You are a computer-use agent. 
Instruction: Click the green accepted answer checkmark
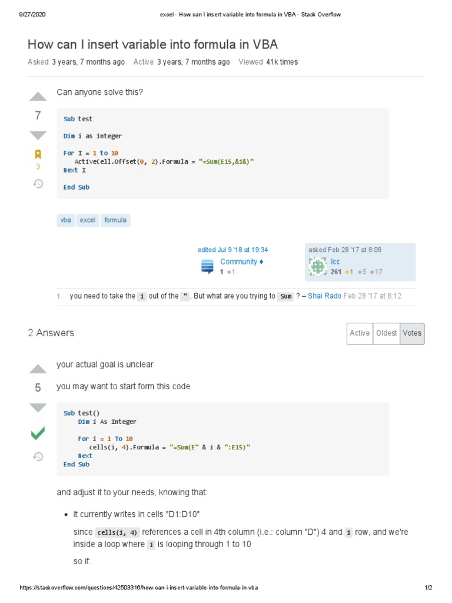(x=38, y=434)
